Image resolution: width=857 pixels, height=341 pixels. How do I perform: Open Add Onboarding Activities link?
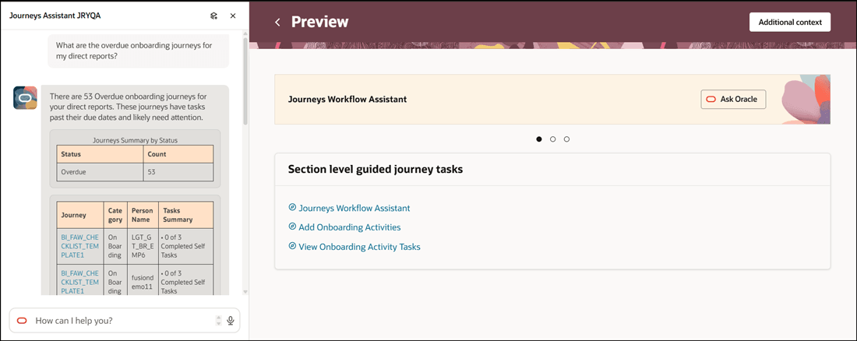point(350,227)
